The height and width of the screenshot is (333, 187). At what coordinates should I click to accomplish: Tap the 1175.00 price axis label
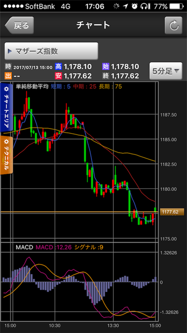tap(169, 239)
